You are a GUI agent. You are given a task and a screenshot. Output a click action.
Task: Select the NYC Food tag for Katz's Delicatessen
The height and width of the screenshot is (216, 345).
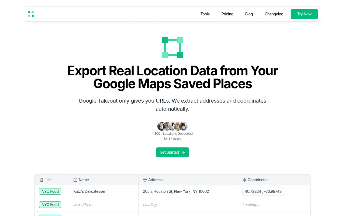pos(50,191)
